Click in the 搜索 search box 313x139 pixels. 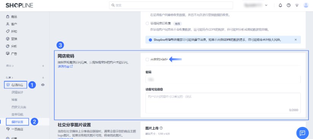(171, 5)
